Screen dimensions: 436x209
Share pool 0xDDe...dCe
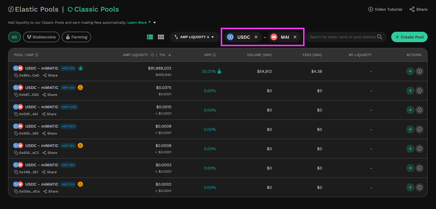click(x=51, y=191)
